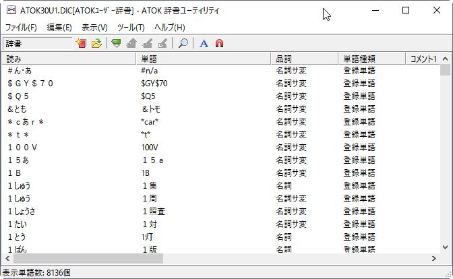Viewport: 453px width, 279px height.
Task: Click the reading #ん・あ
Action: pyautogui.click(x=20, y=71)
